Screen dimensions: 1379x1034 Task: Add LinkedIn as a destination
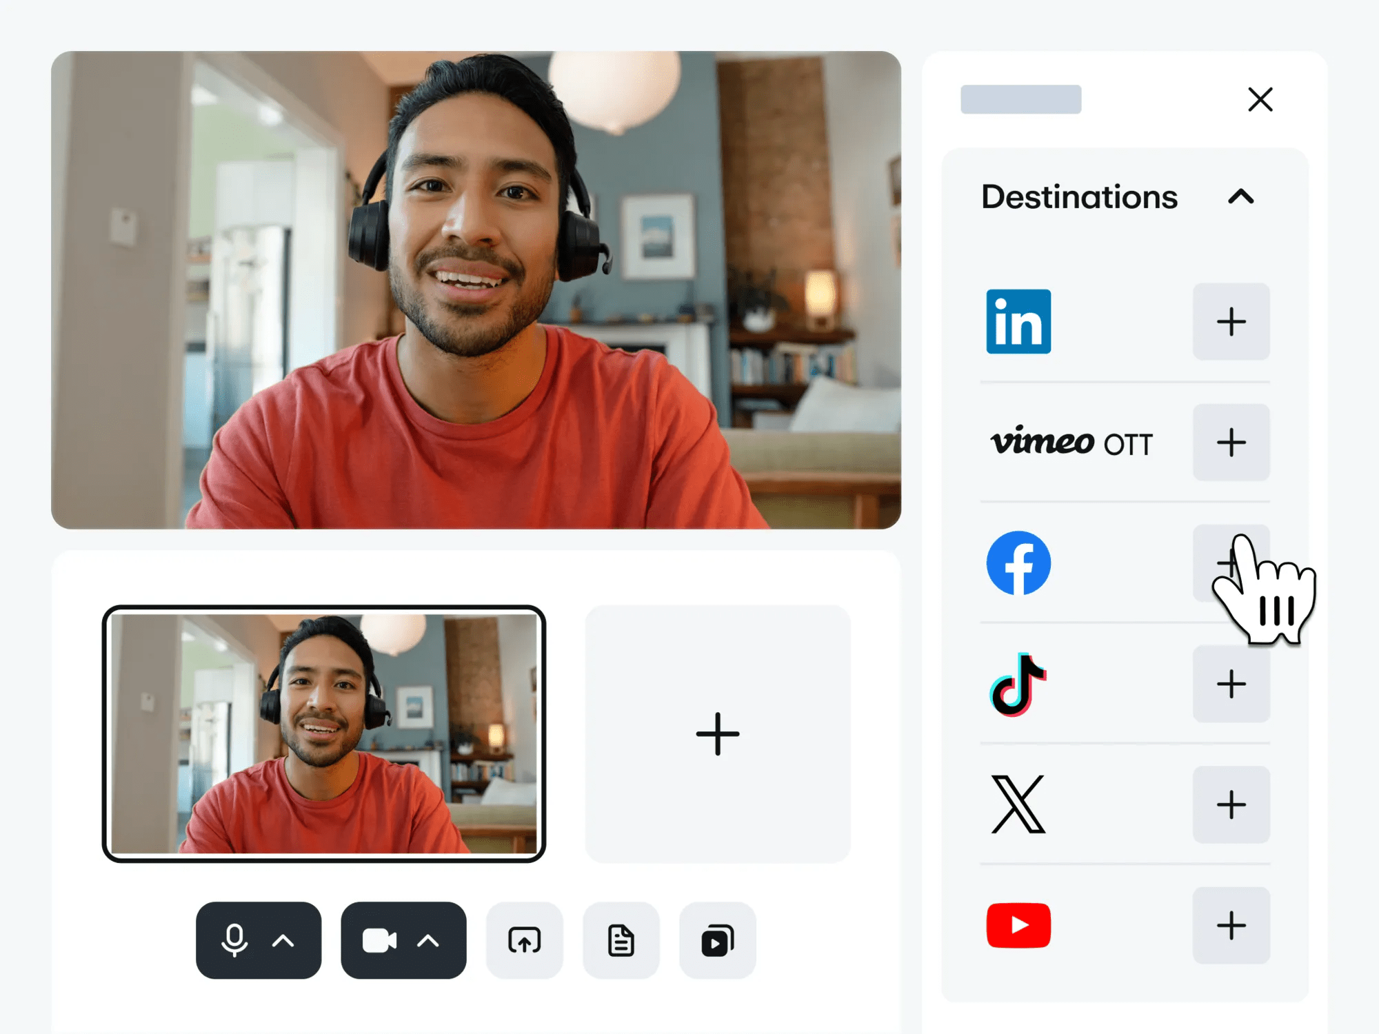tap(1231, 321)
